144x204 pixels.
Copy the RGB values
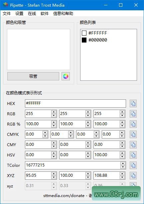133,114
